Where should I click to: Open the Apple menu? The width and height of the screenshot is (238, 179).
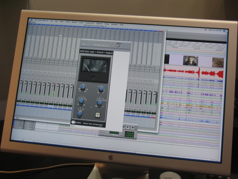tap(32, 20)
